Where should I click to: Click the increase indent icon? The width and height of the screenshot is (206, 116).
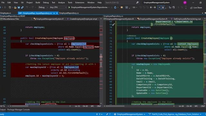tap(173, 7)
